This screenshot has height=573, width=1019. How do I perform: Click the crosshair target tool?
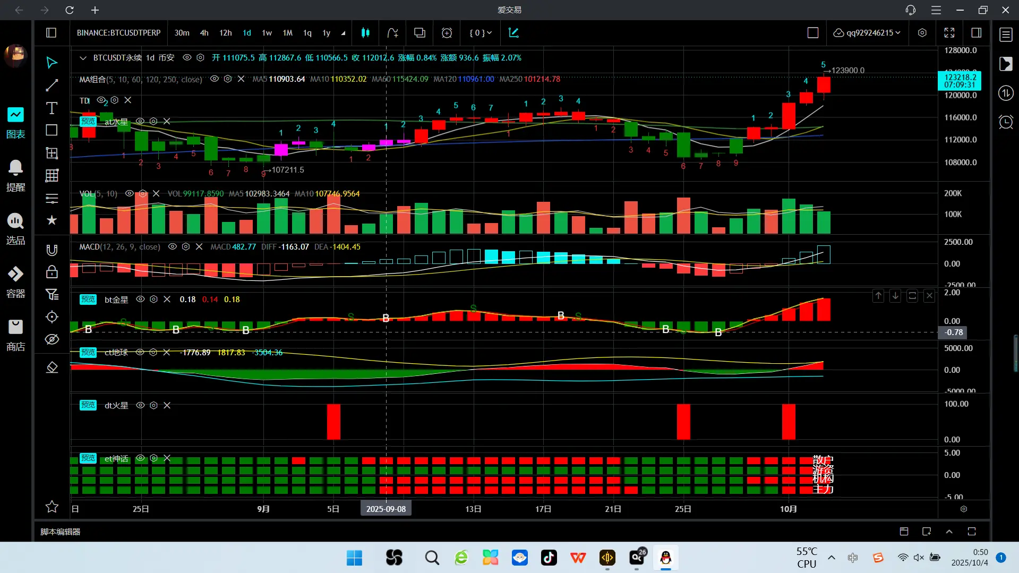(x=52, y=317)
